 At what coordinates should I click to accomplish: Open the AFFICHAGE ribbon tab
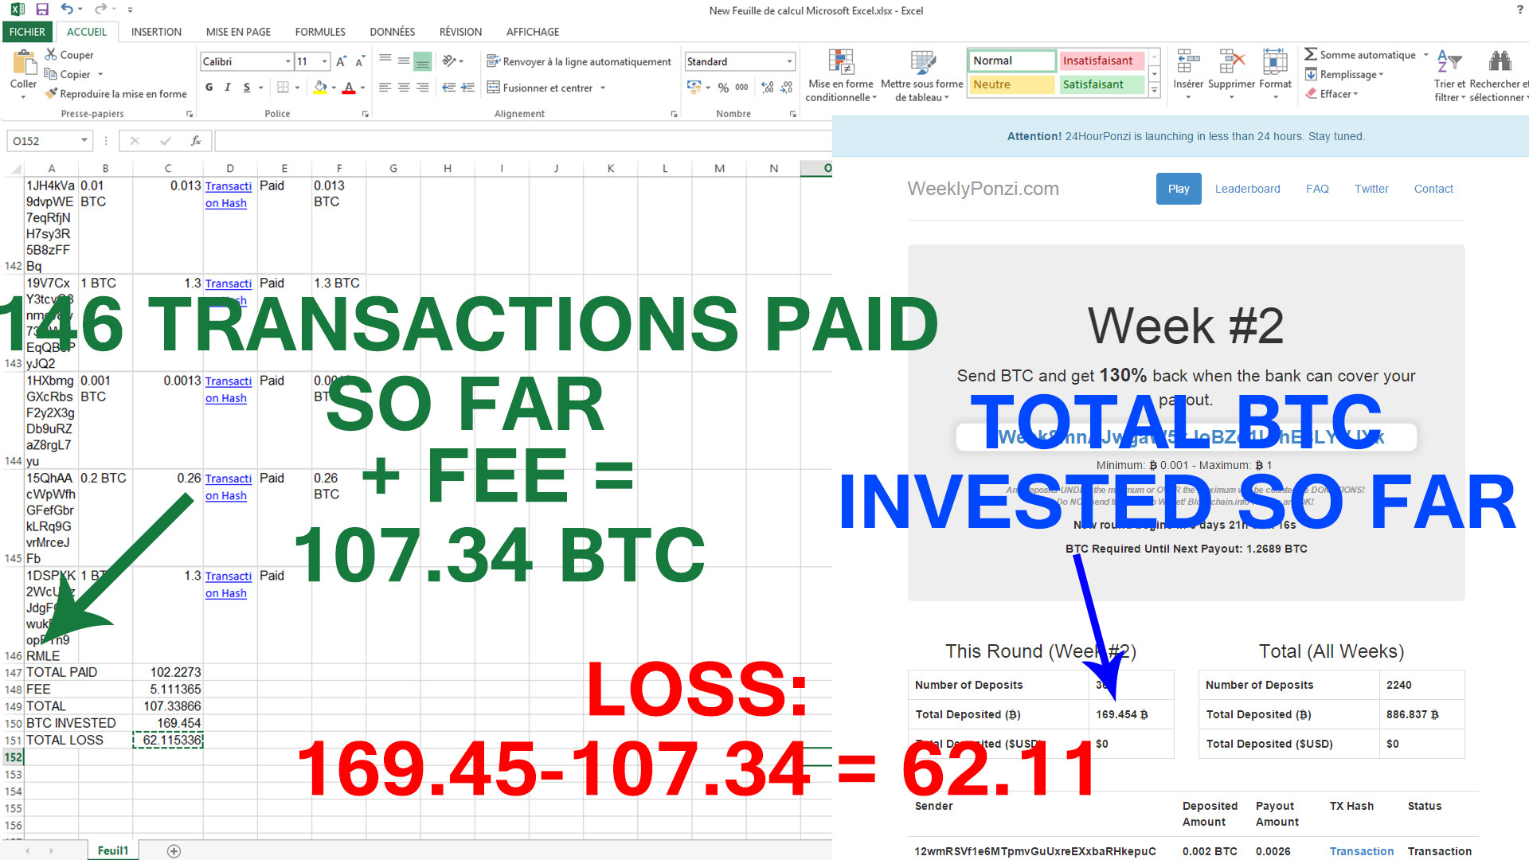pos(533,32)
